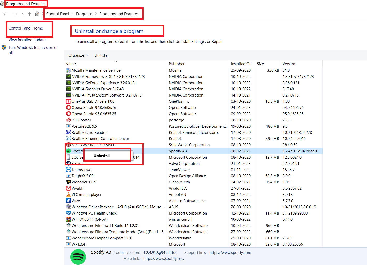Viewport: 367px width, 265px height.
Task: Select the 960 MB size cell
Action: click(272, 226)
